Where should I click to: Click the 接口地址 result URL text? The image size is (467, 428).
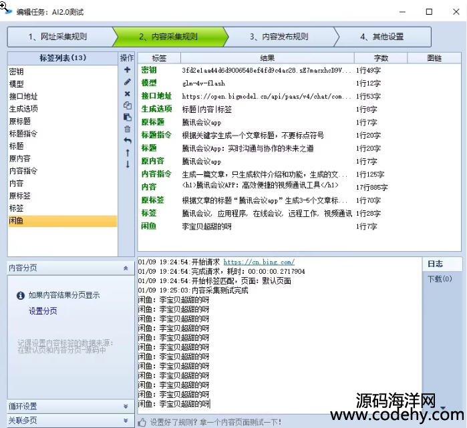[x=267, y=96]
